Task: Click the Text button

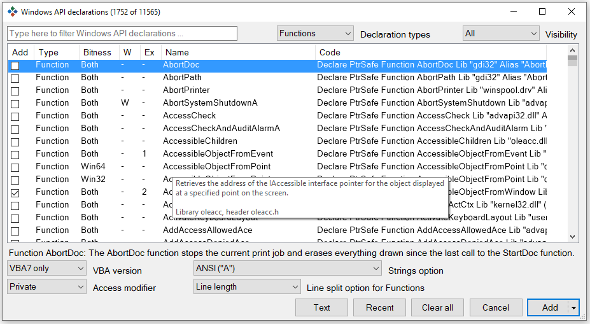Action: tap(321, 308)
